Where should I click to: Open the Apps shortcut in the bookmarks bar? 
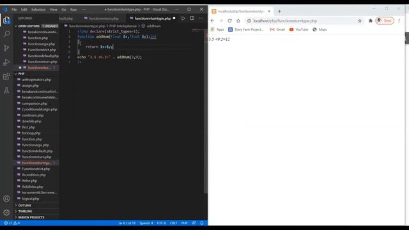[x=217, y=29]
